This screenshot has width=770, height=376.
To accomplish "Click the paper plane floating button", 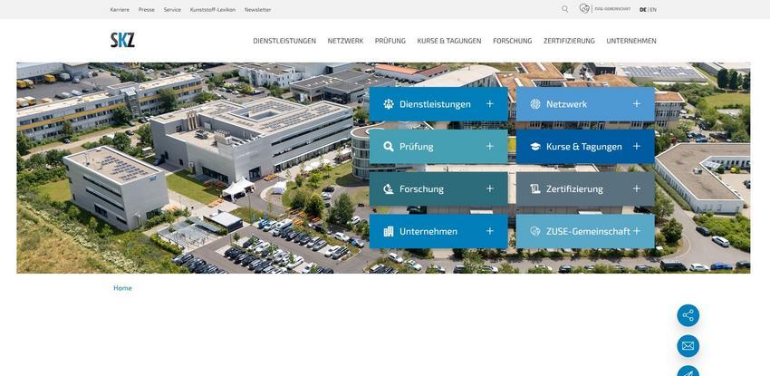I will pos(688,371).
